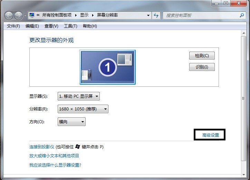
Task: Click the 识别(I) button
Action: [x=202, y=67]
